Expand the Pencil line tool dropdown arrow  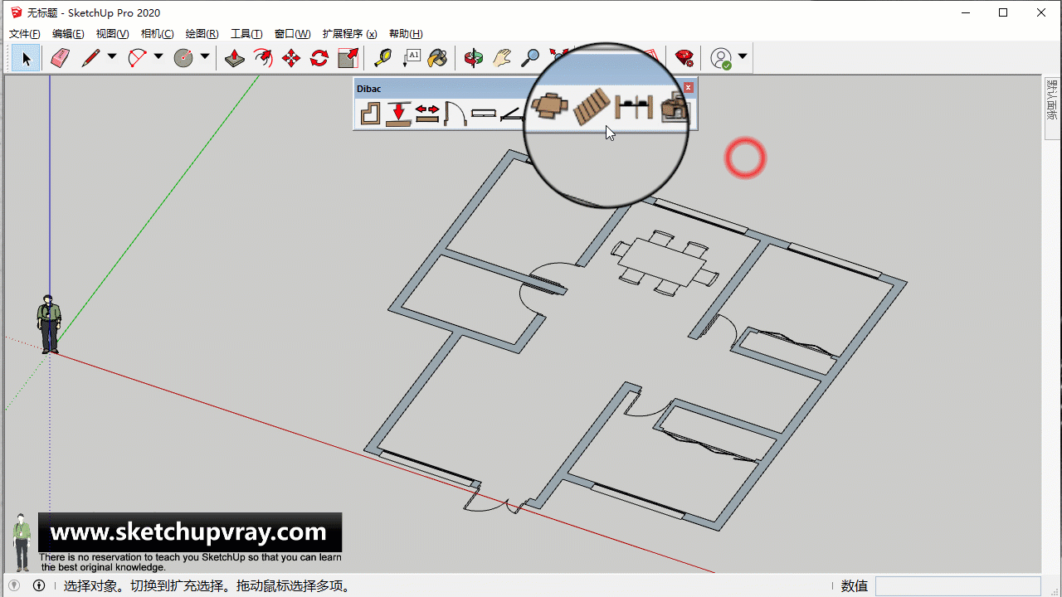pos(112,57)
